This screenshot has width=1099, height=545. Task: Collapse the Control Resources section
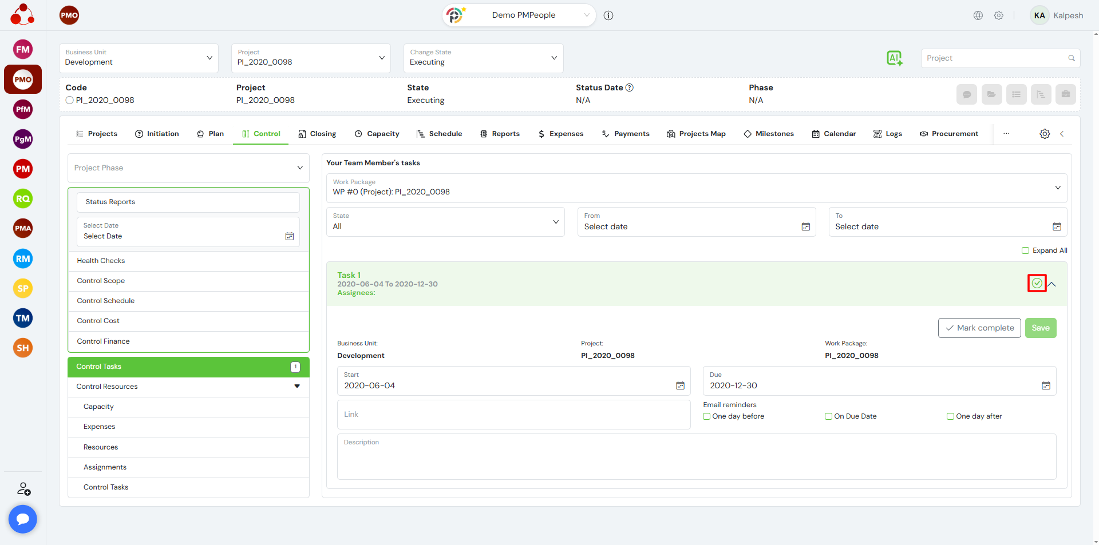pyautogui.click(x=297, y=387)
